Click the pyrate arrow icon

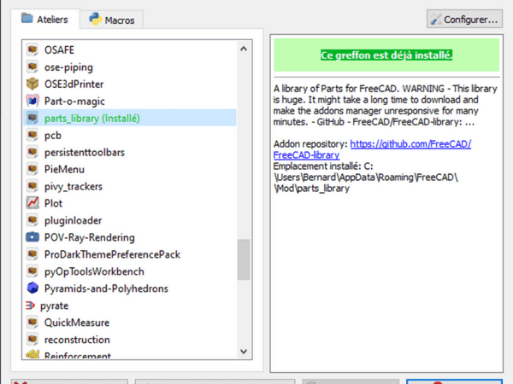pos(30,305)
